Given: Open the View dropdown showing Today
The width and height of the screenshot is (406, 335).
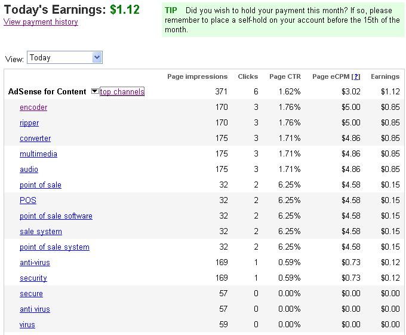Looking at the screenshot, I should pos(64,57).
